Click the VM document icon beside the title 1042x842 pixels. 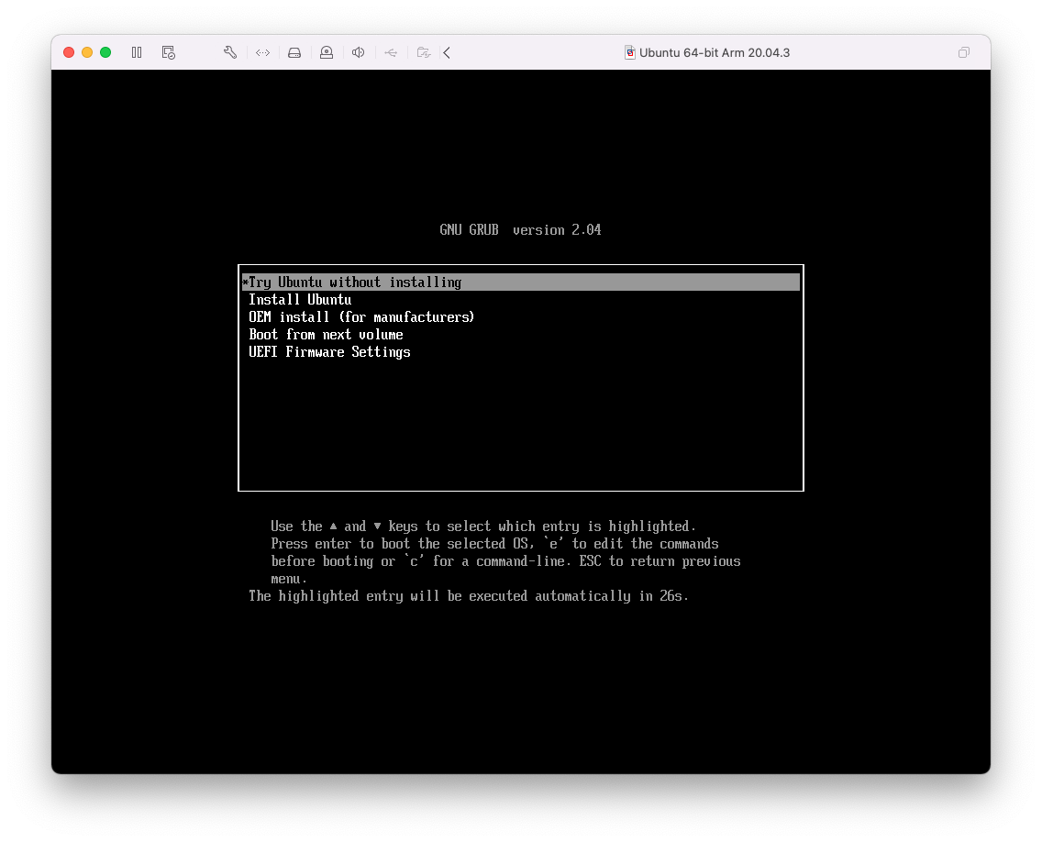630,52
